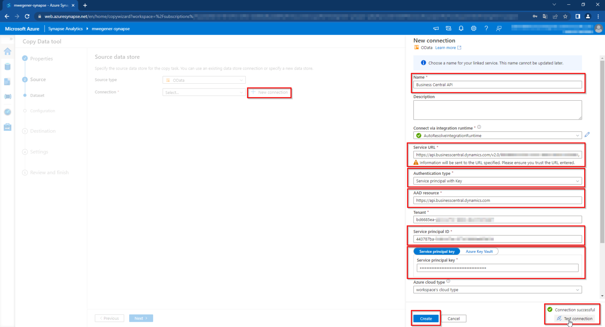Click the Create button to save the connection

(x=425, y=318)
